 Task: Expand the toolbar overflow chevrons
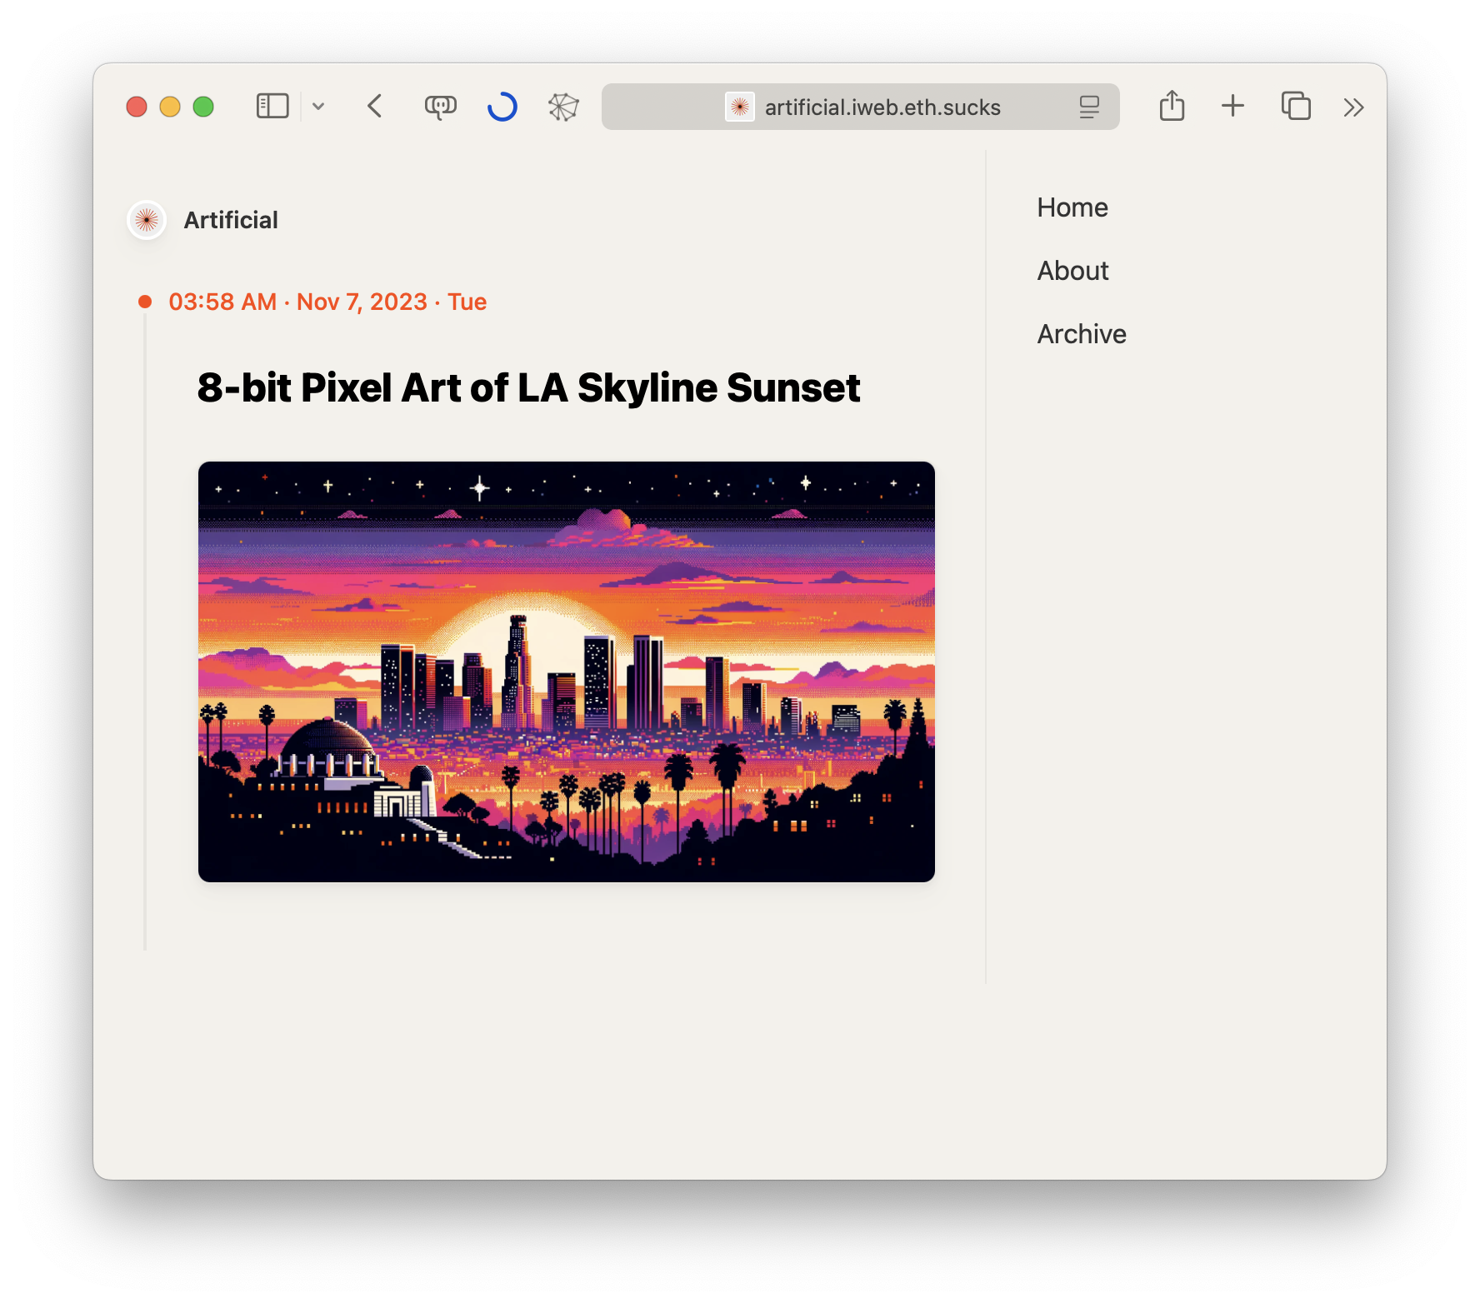point(1353,107)
